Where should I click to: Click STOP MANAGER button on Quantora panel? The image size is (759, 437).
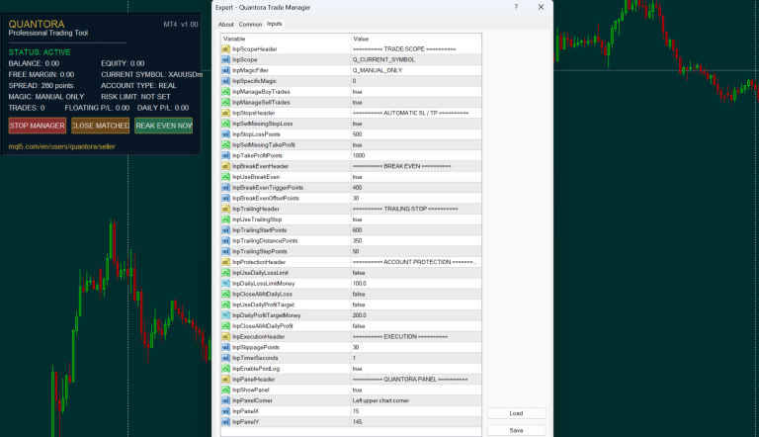pos(38,126)
